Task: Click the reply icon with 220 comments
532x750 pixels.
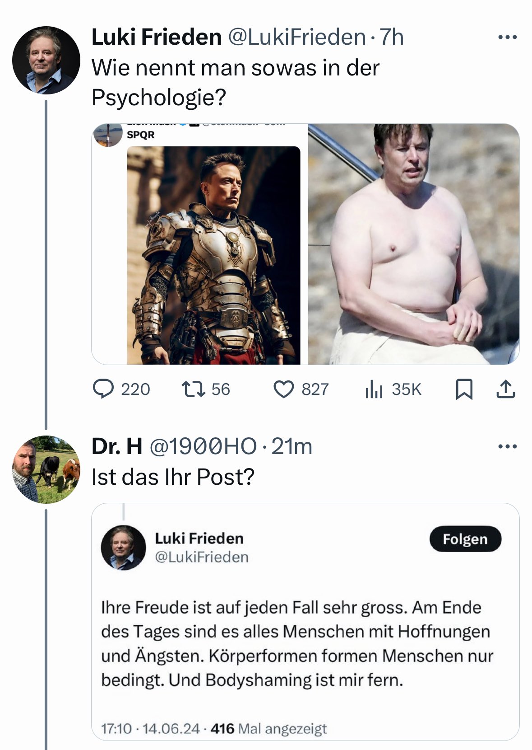Action: (x=103, y=389)
